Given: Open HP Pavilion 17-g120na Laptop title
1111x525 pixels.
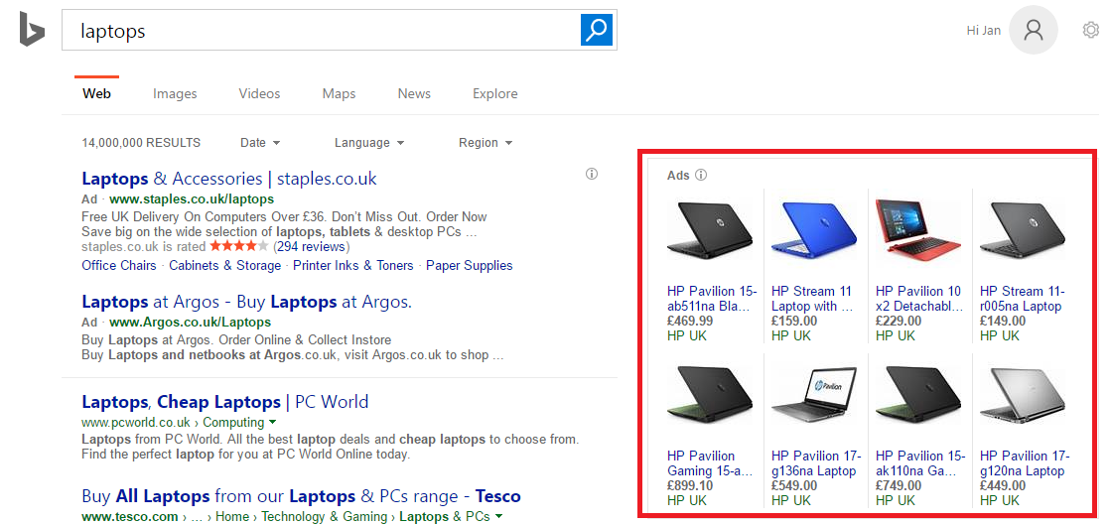Looking at the screenshot, I should pyautogui.click(x=1025, y=463).
